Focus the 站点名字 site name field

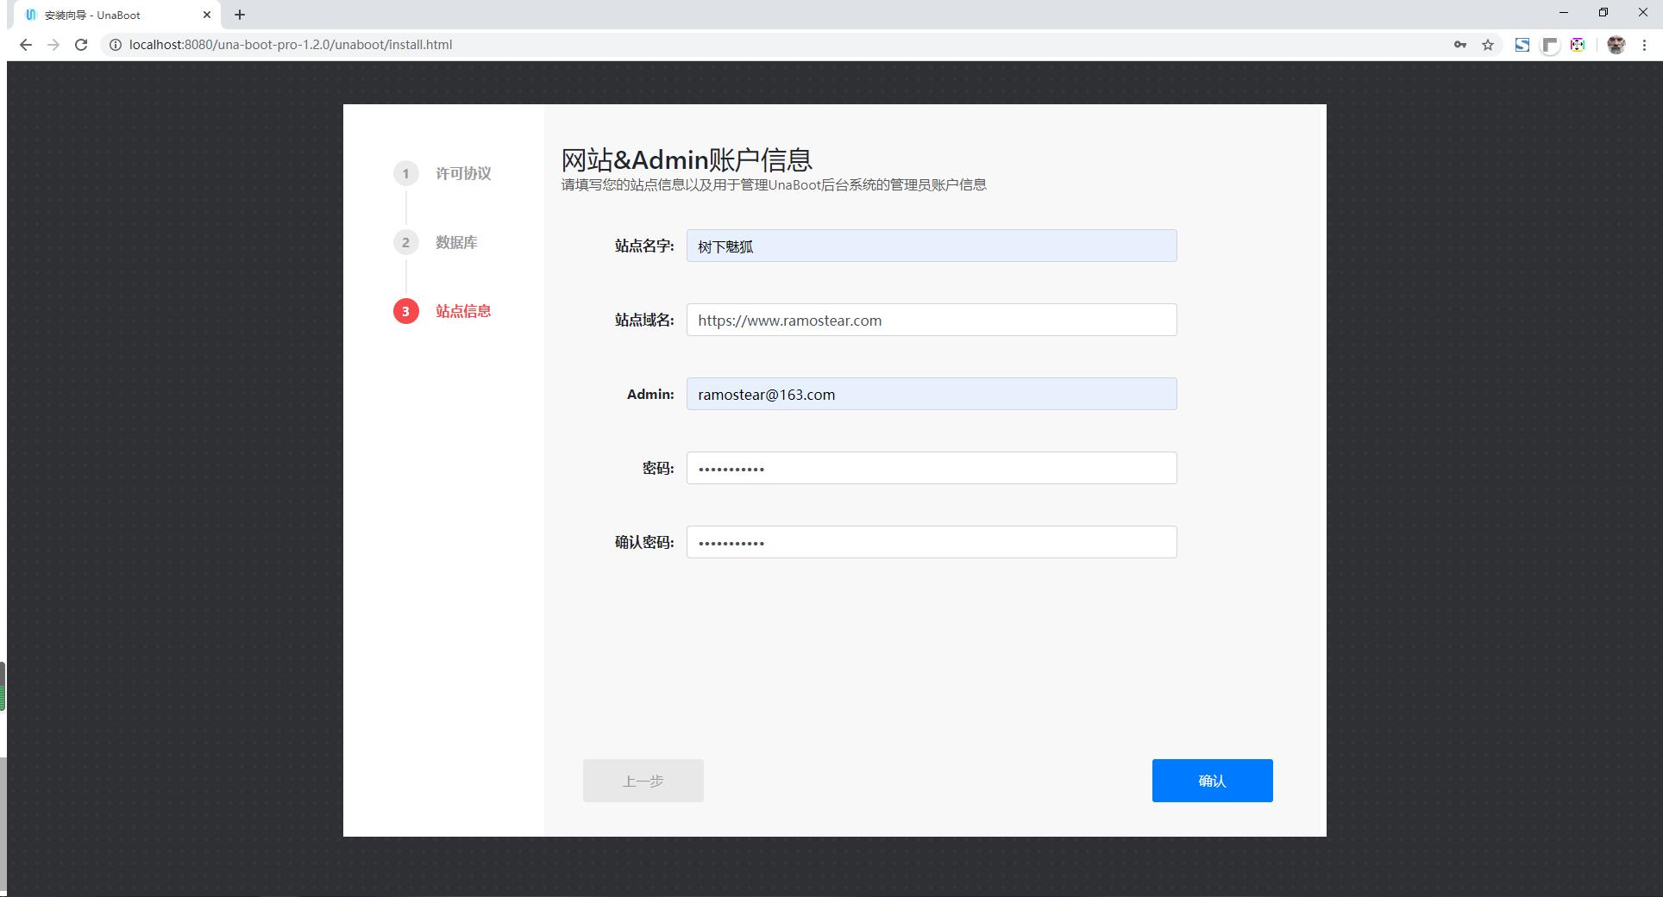click(x=931, y=246)
